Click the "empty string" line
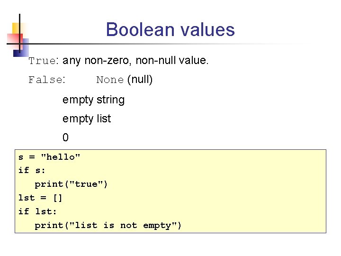 point(93,100)
